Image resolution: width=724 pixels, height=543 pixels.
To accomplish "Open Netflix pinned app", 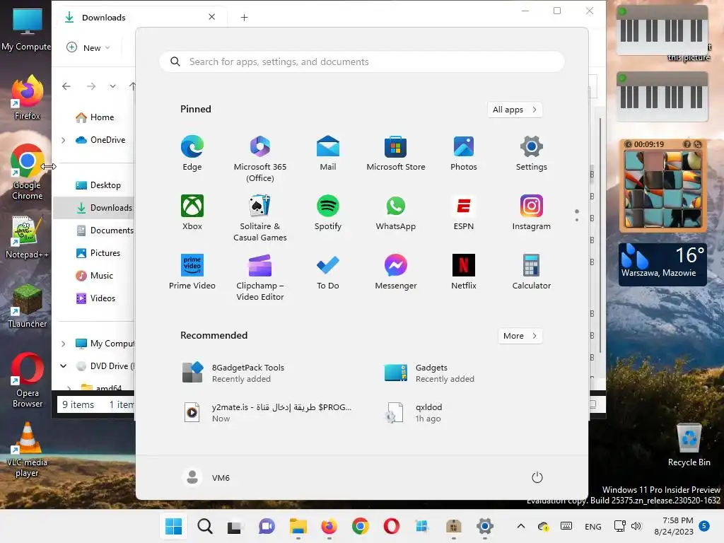I will 464,272.
